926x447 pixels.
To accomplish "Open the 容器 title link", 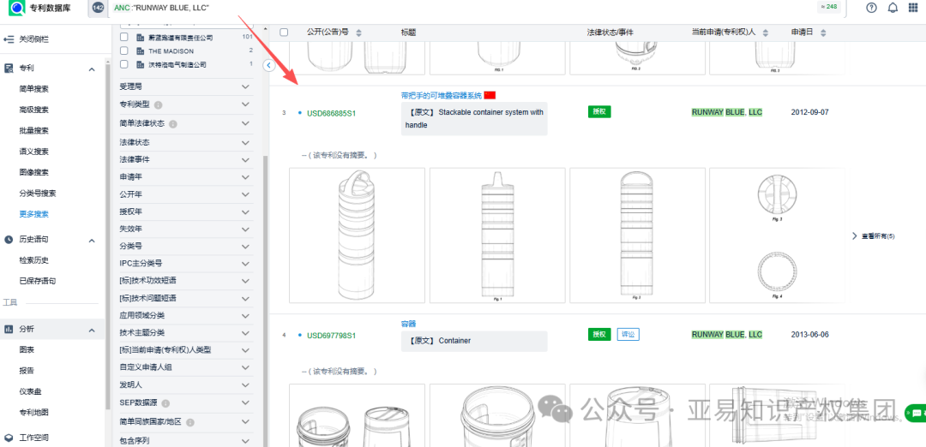I will tap(408, 324).
